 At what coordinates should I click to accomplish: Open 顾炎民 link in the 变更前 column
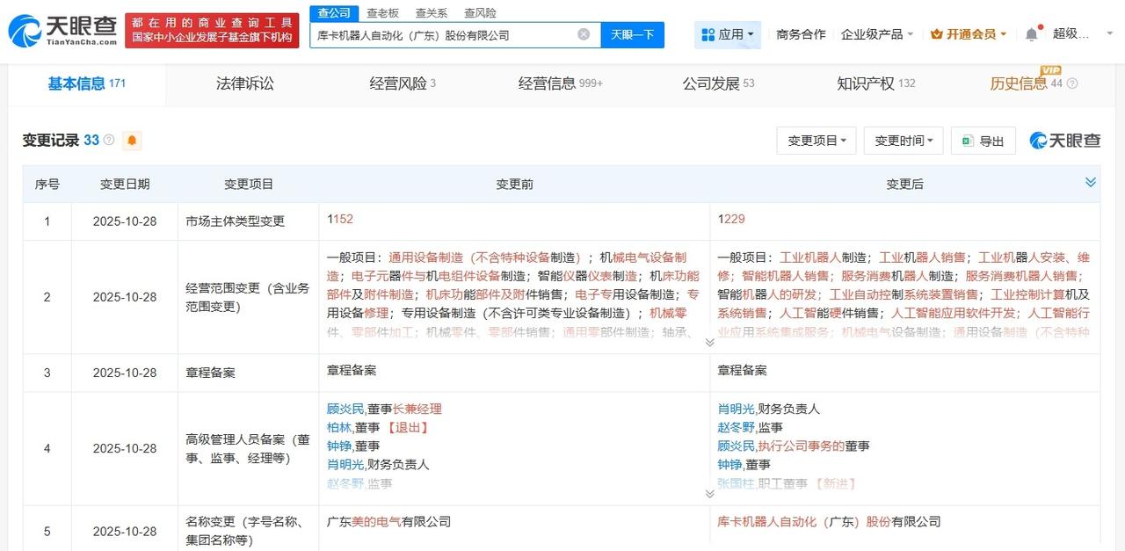(x=344, y=409)
